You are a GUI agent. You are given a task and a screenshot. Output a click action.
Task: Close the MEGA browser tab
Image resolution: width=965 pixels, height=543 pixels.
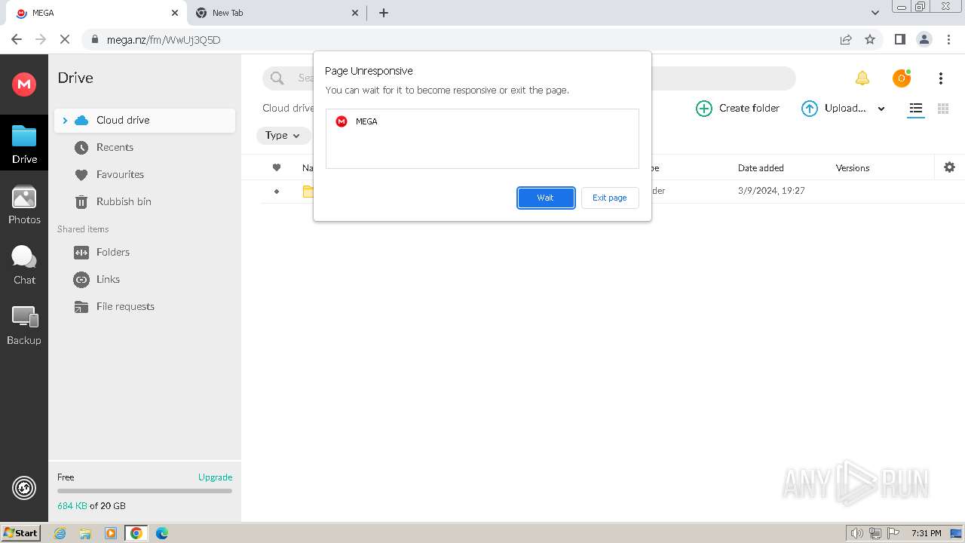[x=175, y=13]
